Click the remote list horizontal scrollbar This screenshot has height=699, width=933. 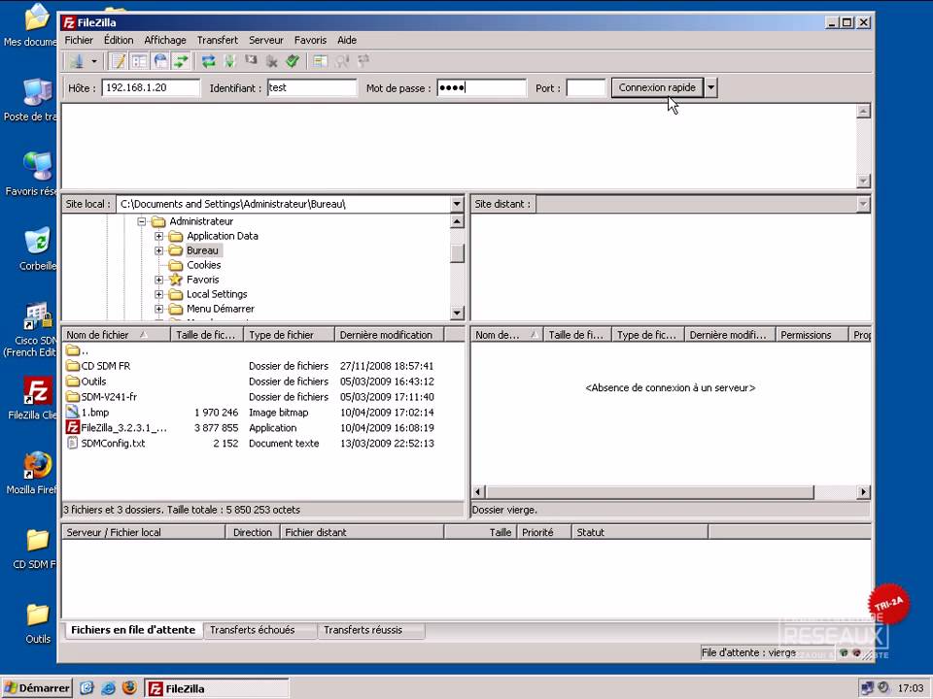coord(650,492)
